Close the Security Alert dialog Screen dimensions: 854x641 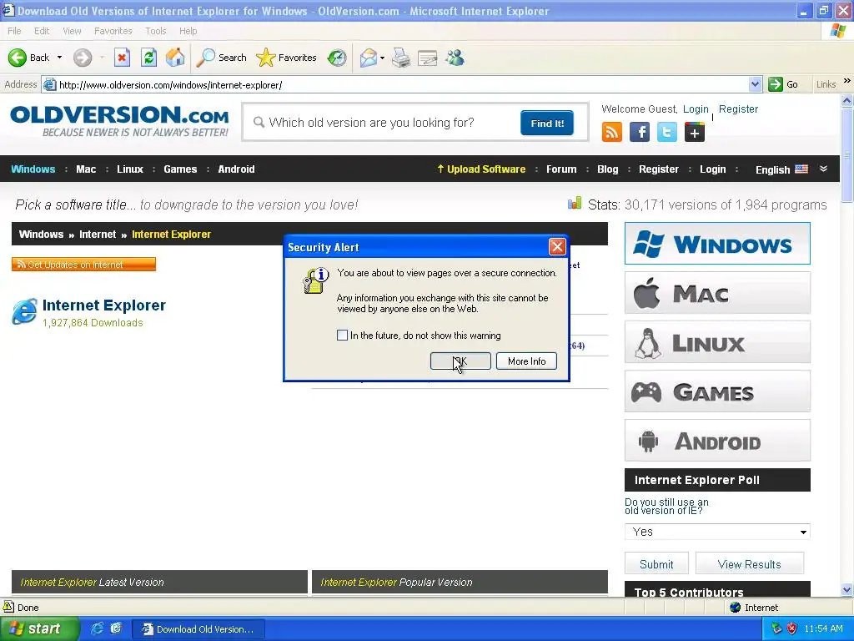pos(556,247)
